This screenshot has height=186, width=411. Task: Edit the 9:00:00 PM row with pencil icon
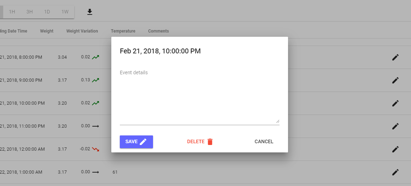(395, 80)
